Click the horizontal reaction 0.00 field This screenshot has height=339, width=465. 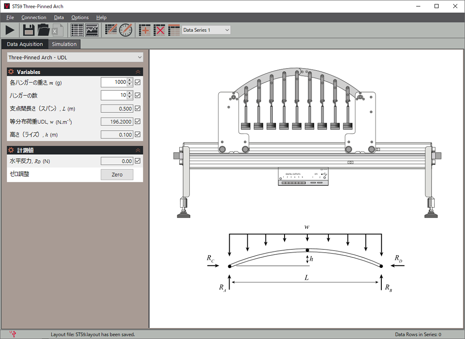tap(117, 161)
